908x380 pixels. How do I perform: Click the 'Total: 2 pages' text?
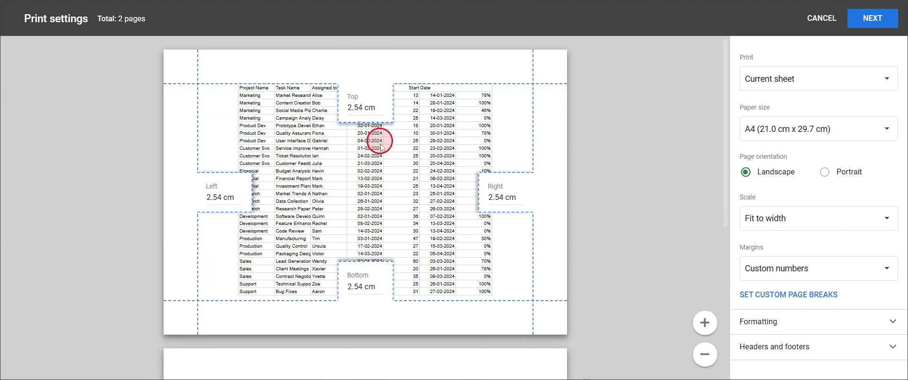(121, 18)
